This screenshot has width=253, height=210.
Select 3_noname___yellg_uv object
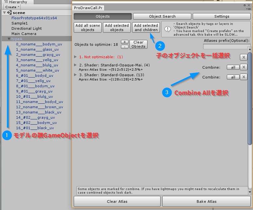click(37, 60)
